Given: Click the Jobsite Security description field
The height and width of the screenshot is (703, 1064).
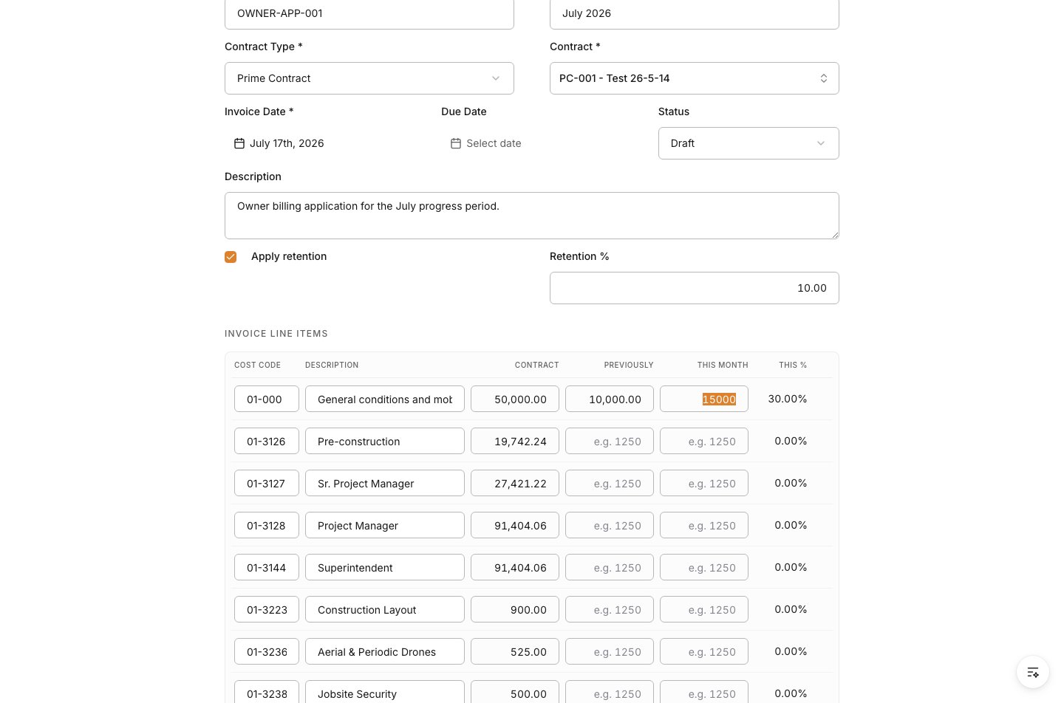Looking at the screenshot, I should 385,692.
